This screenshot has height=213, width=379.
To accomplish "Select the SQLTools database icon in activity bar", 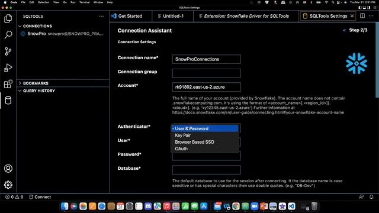I will click(x=8, y=101).
